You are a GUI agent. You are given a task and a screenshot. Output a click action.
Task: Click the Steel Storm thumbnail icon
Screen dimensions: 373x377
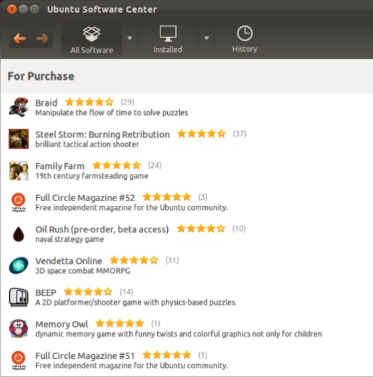tap(19, 139)
